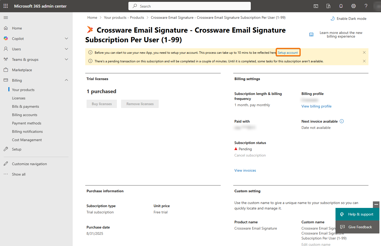Viewport: 381px width, 246px height.
Task: Click in the Search box
Action: click(x=190, y=6)
